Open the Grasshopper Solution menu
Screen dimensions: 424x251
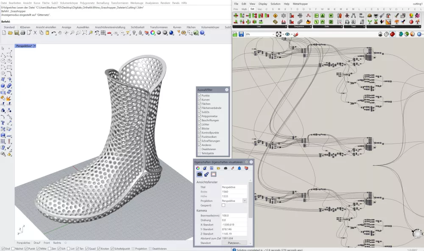point(276,4)
